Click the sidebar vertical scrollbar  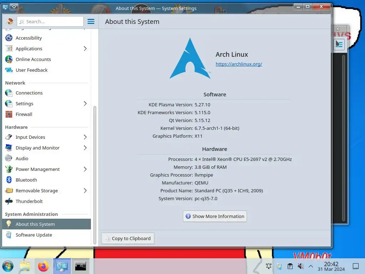click(95, 175)
